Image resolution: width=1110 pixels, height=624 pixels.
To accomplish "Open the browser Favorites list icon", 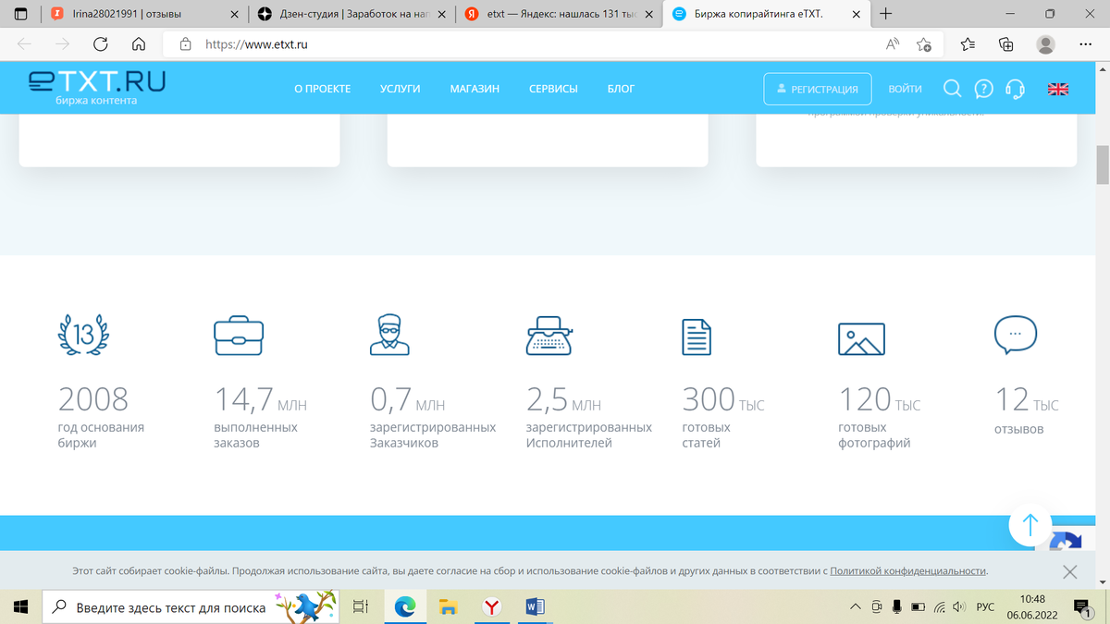I will [x=968, y=43].
